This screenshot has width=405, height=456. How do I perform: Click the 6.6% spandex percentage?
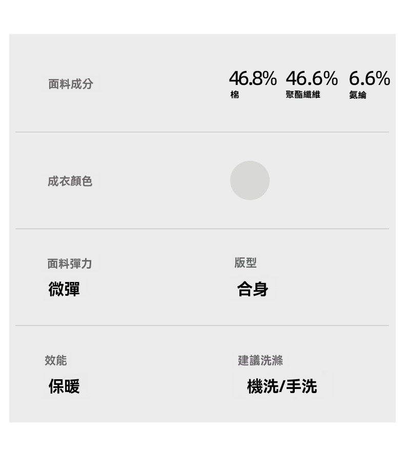point(369,79)
